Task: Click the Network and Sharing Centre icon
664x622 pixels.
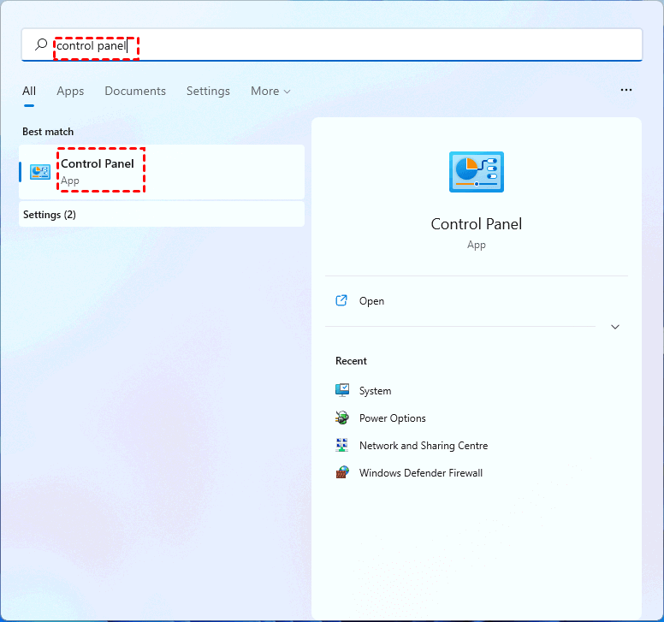Action: pyautogui.click(x=342, y=445)
